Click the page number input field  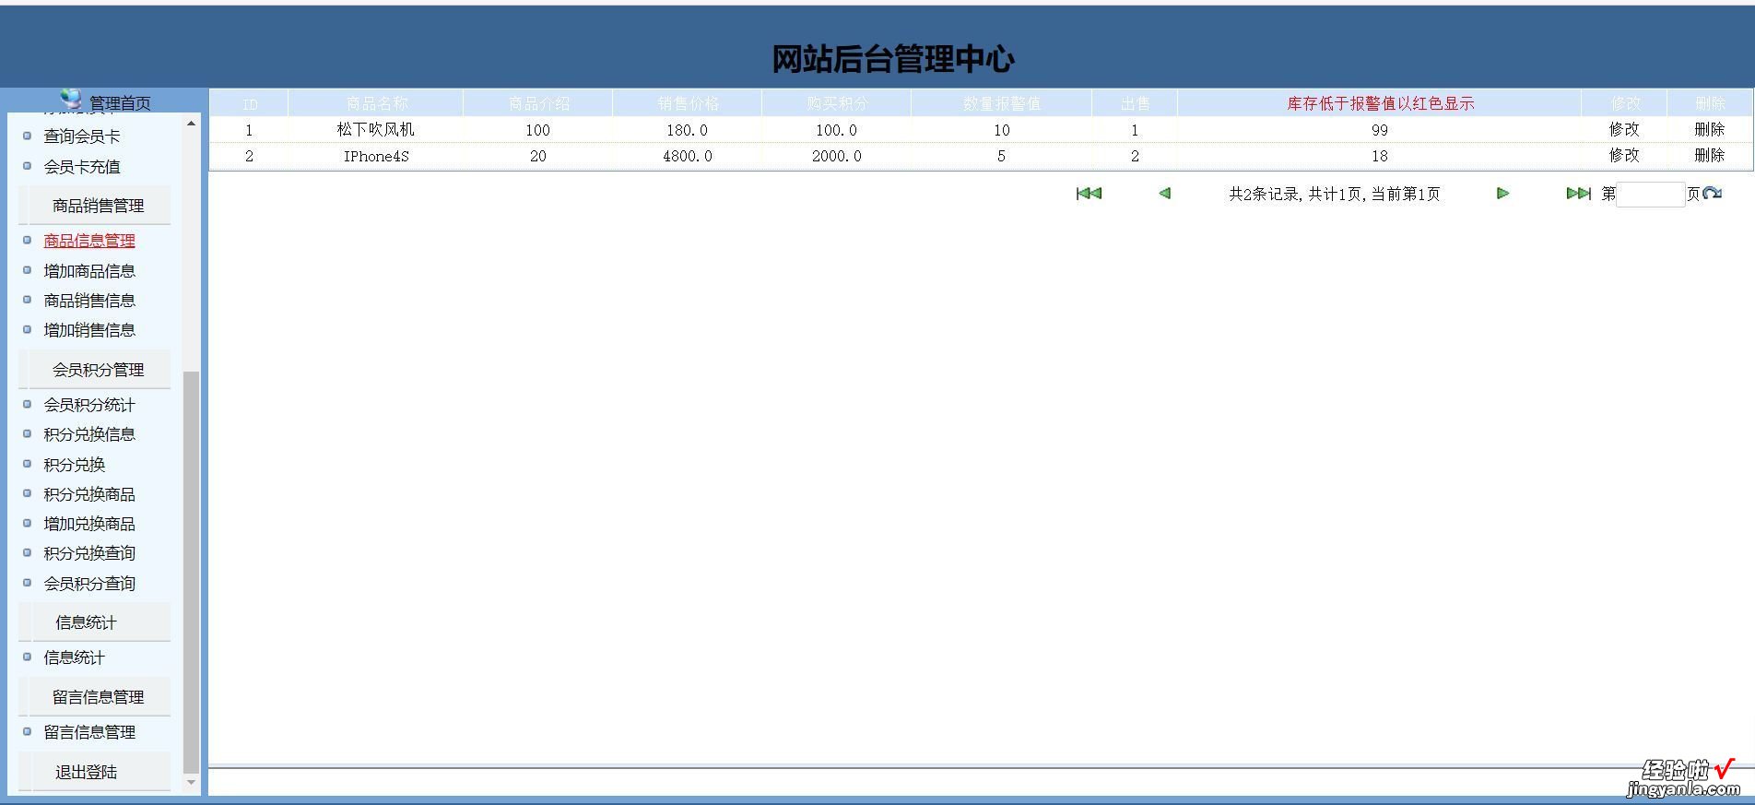1650,194
